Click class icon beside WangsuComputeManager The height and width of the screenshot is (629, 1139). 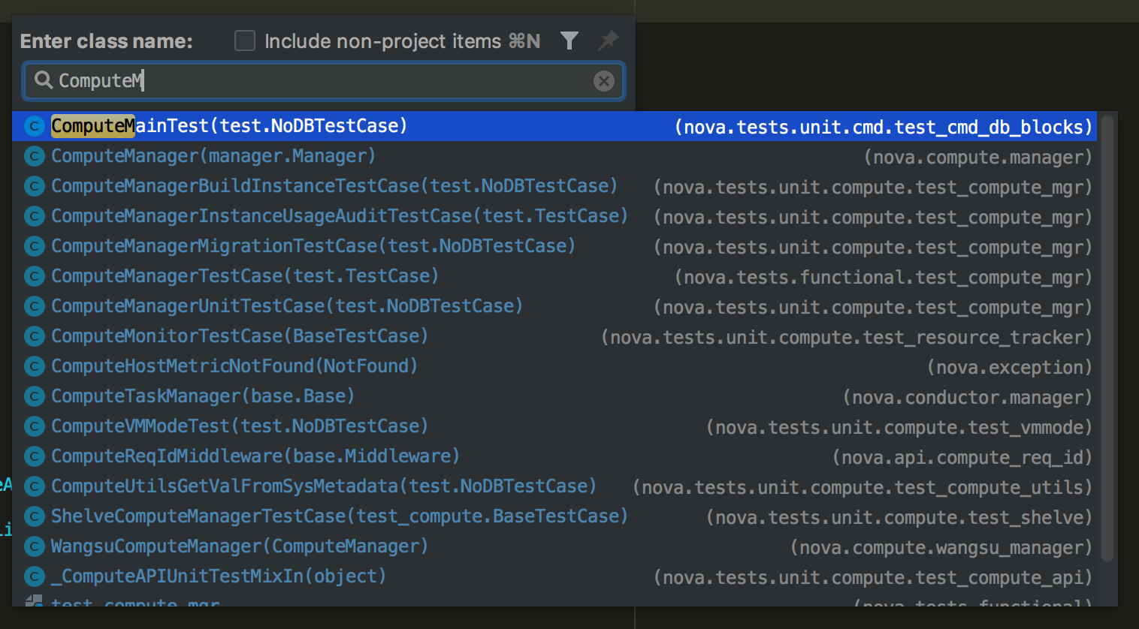pos(34,546)
